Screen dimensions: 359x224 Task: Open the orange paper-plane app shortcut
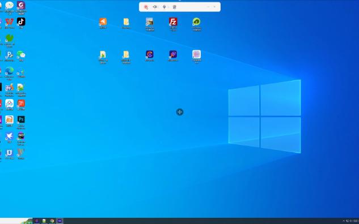103,22
